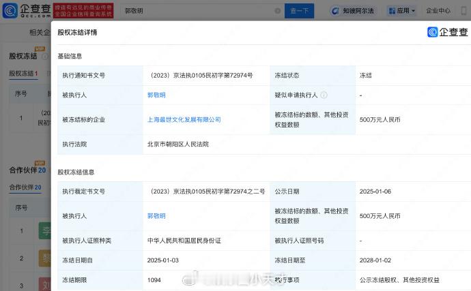Screen dimensions: 471x291
Task: Select 公示冻结股权、其他投资权益 text
Action: 399,280
